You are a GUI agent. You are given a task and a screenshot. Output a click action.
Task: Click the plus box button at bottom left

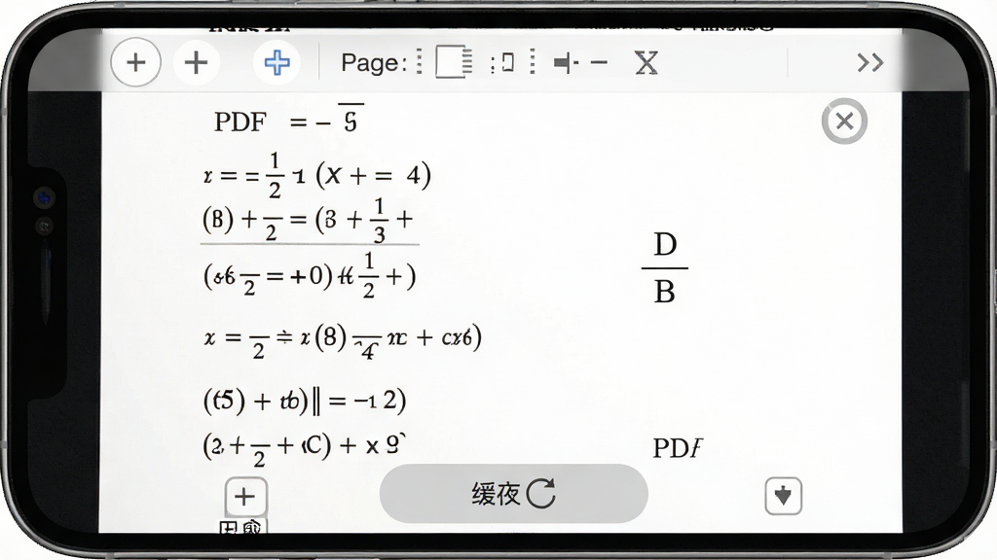(245, 497)
